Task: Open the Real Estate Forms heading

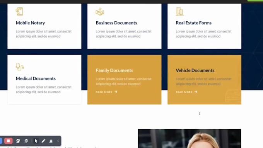Action: 193,23
